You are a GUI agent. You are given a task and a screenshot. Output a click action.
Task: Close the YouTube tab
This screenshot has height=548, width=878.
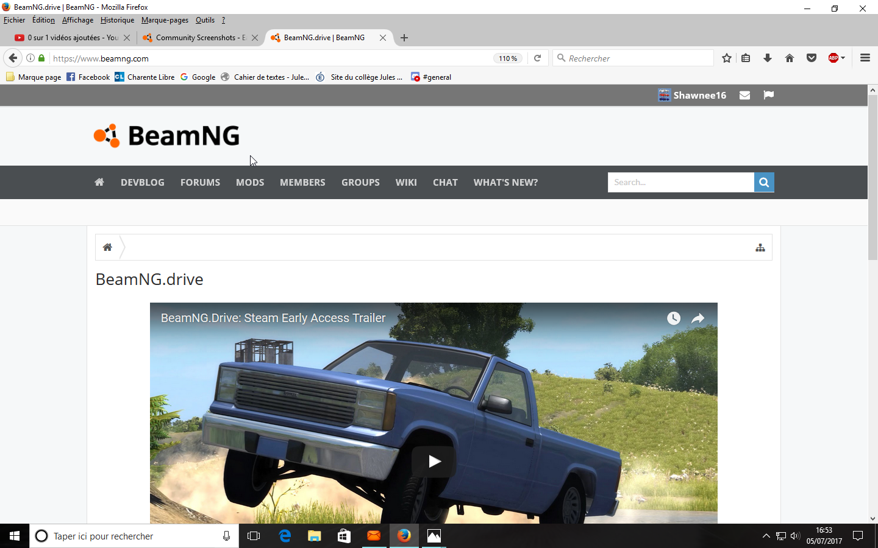(x=126, y=38)
